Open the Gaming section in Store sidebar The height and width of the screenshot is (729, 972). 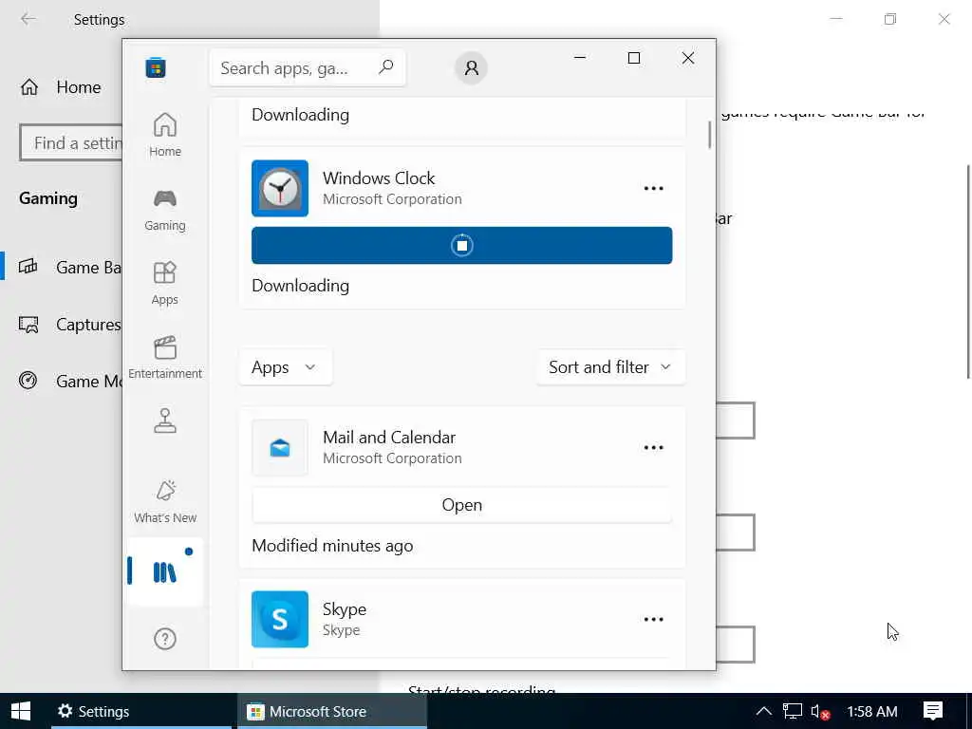165,210
